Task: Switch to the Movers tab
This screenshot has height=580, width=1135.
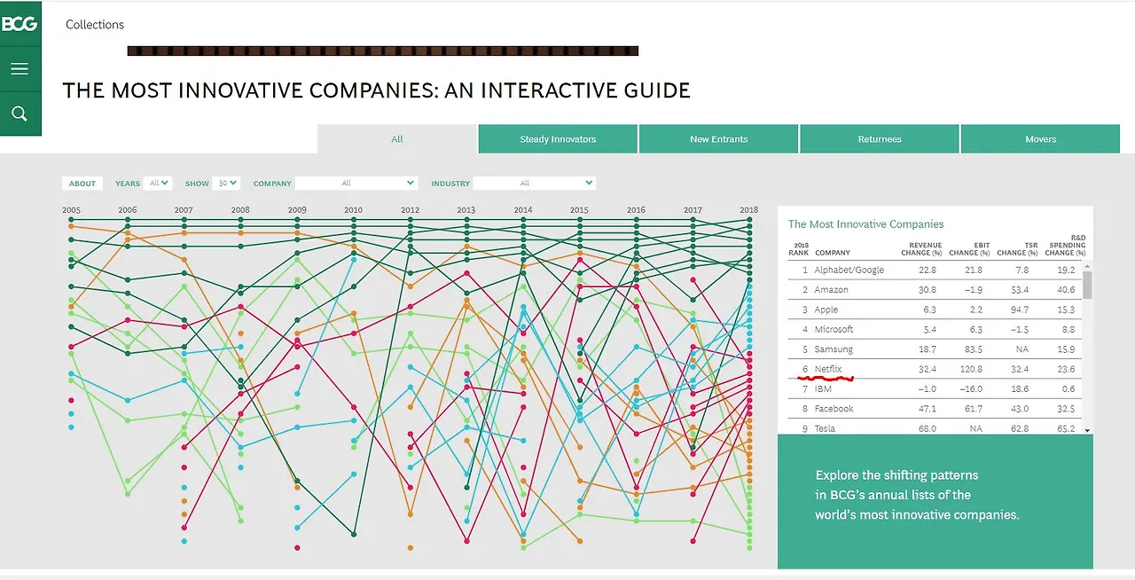Action: 1041,139
